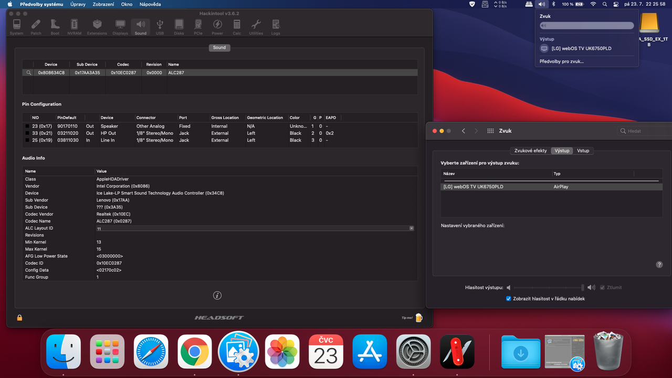Adjust the Zvuk volume slider in menu popup
Screen dimensions: 672x378
point(587,26)
